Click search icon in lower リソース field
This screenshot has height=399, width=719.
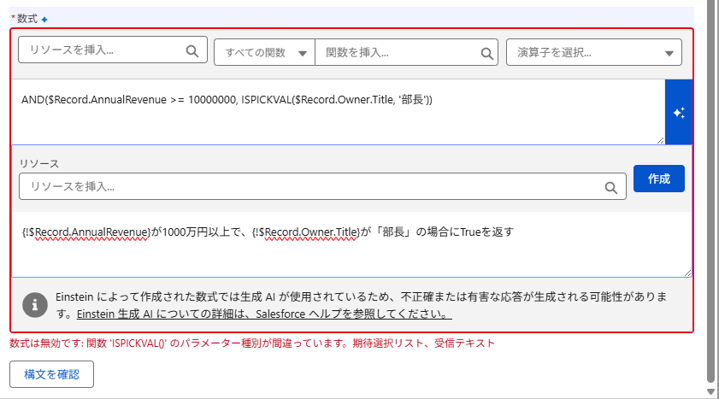610,186
